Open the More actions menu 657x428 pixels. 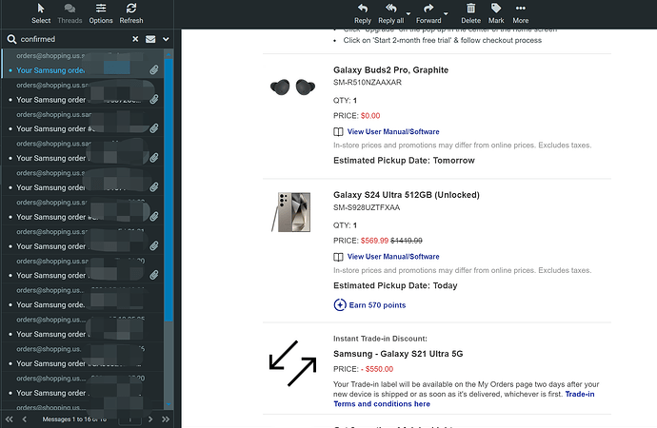pos(521,12)
